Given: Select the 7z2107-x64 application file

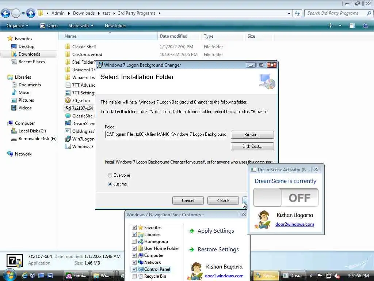Looking at the screenshot, I should point(82,108).
